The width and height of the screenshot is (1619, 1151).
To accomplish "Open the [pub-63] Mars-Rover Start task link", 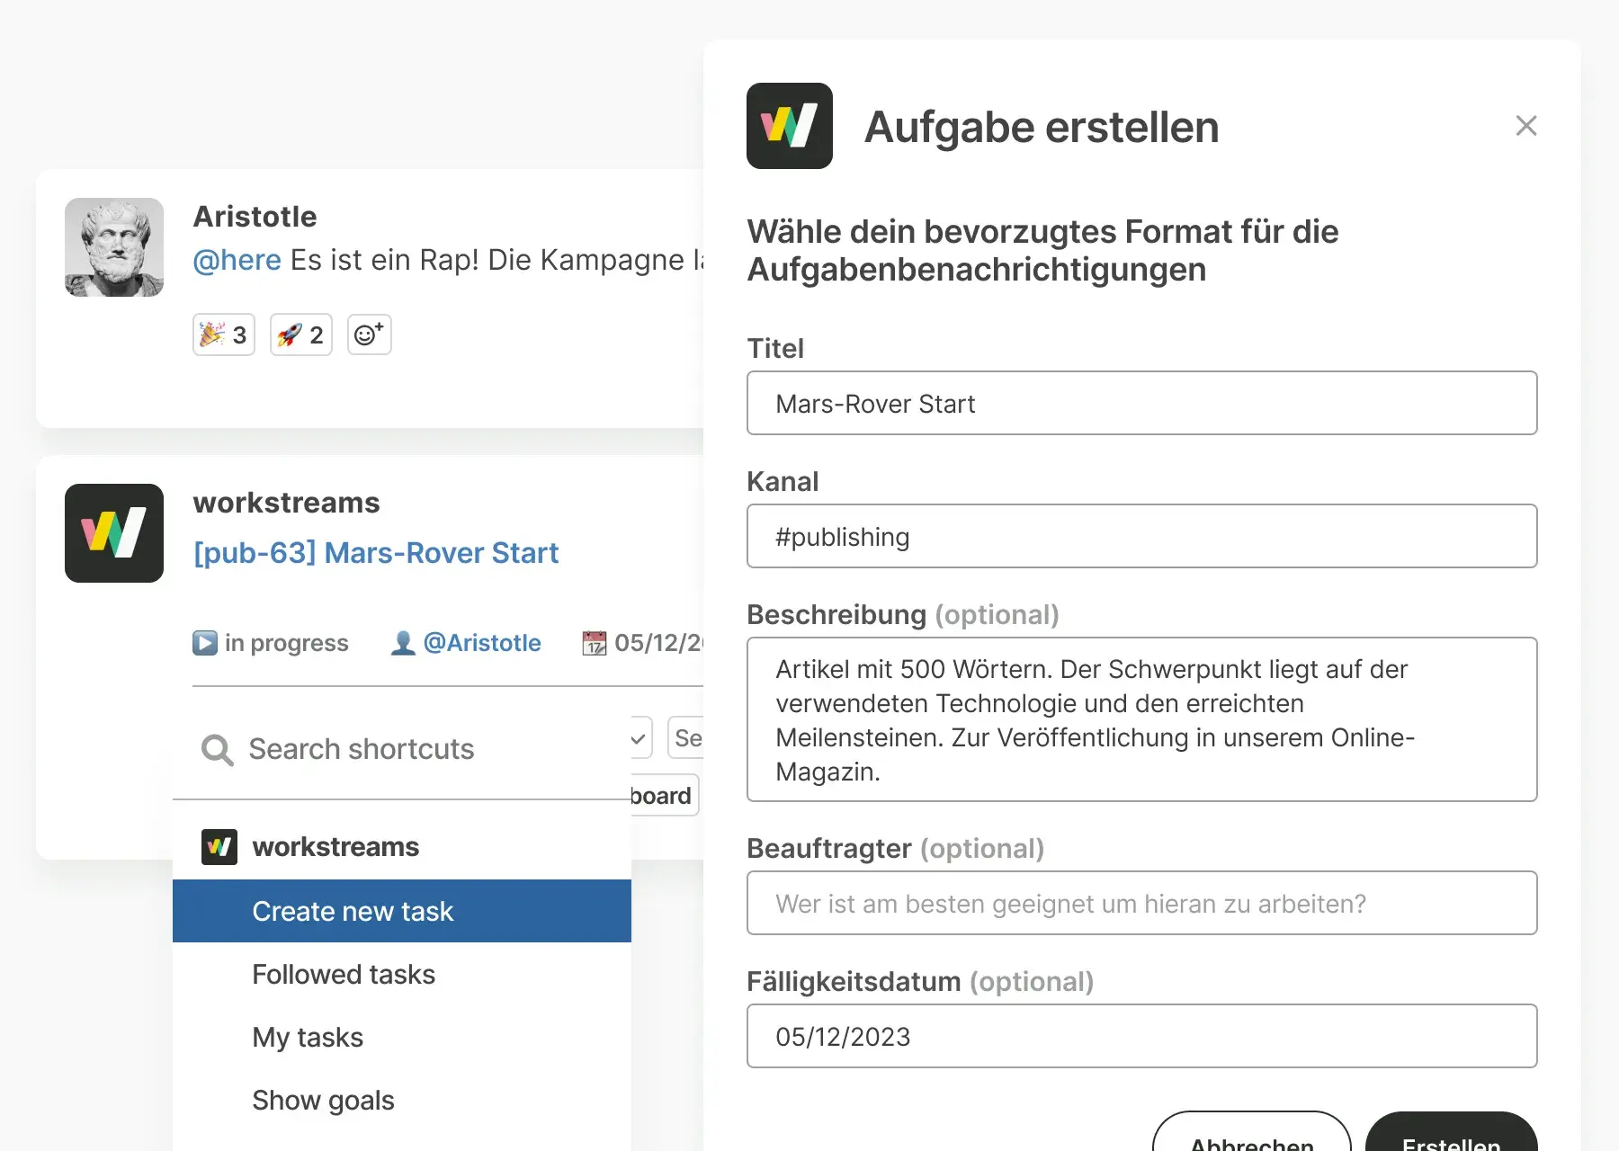I will point(376,552).
